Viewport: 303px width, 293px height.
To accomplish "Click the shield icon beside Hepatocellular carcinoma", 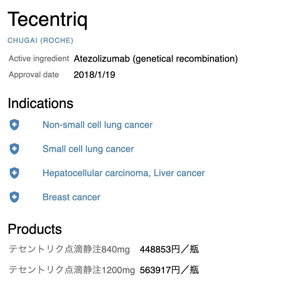I will (14, 173).
